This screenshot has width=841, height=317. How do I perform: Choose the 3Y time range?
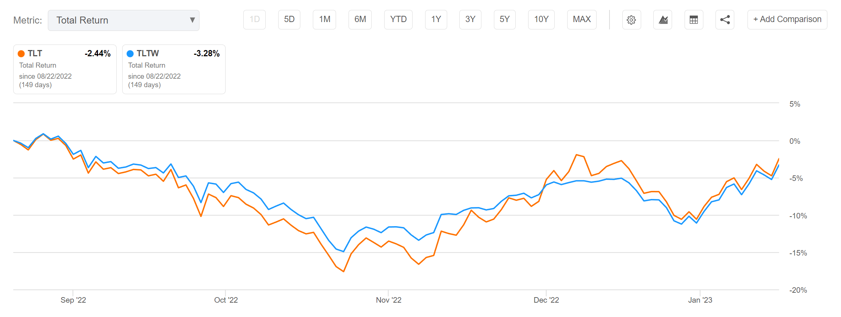470,19
